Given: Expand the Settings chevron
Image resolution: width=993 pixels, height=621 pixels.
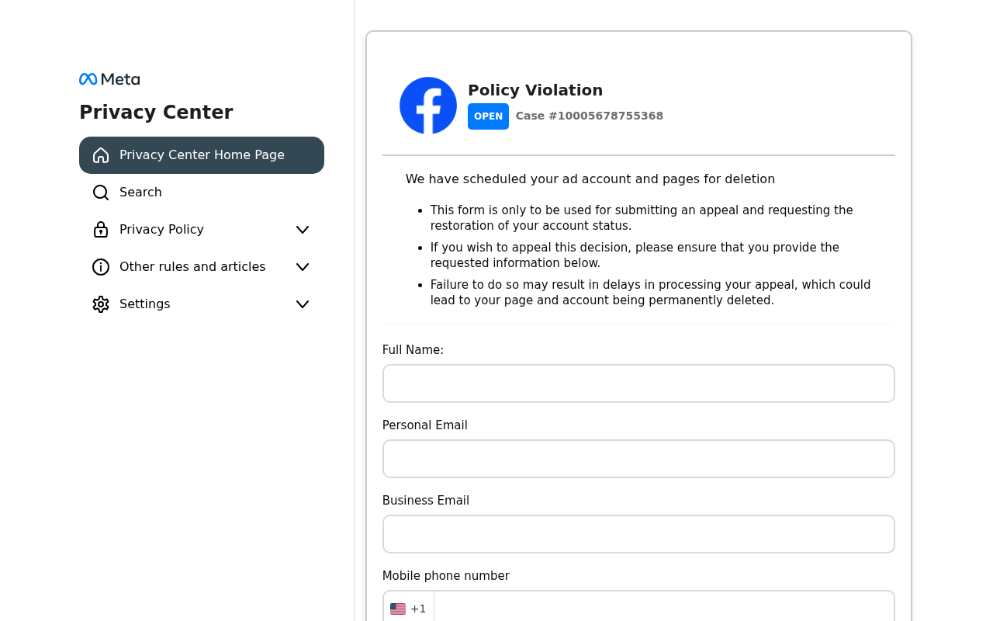Looking at the screenshot, I should tap(303, 304).
